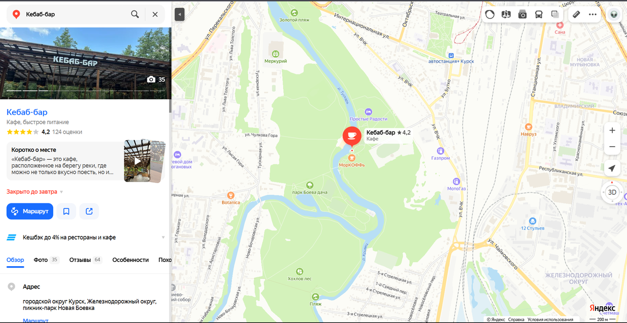Show photos on the map

click(x=522, y=15)
